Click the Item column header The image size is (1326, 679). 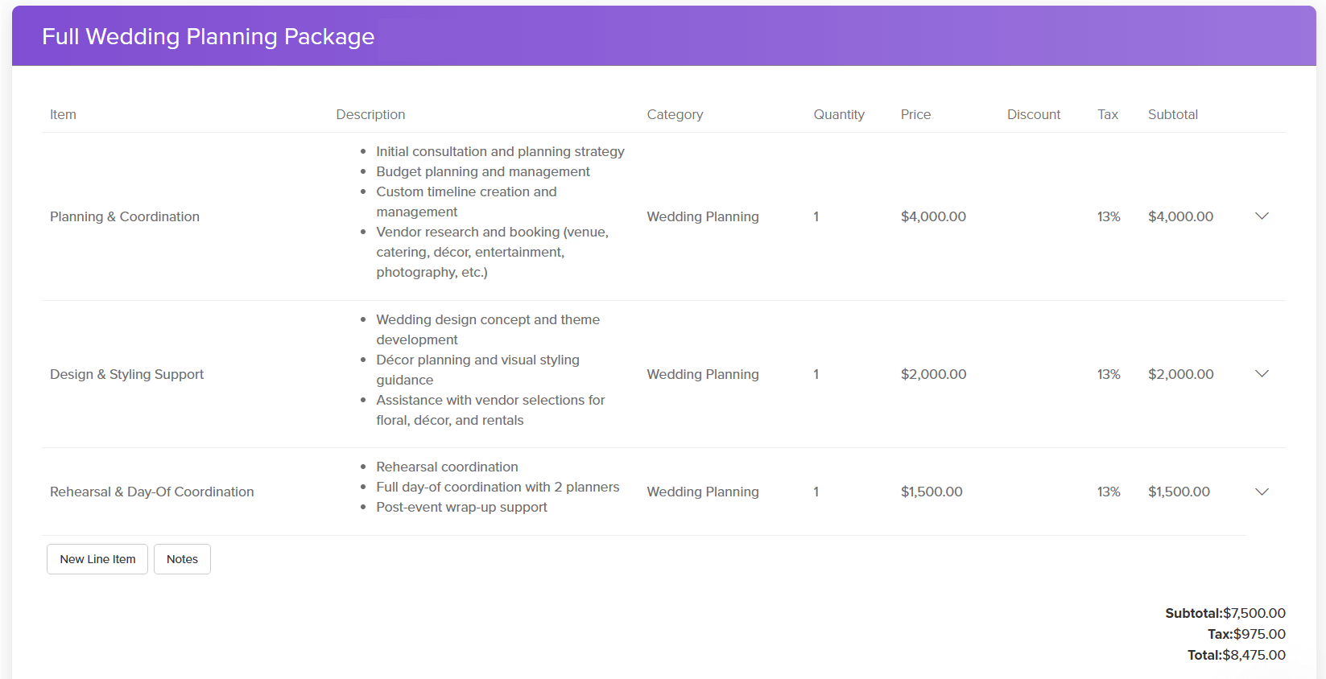tap(63, 114)
